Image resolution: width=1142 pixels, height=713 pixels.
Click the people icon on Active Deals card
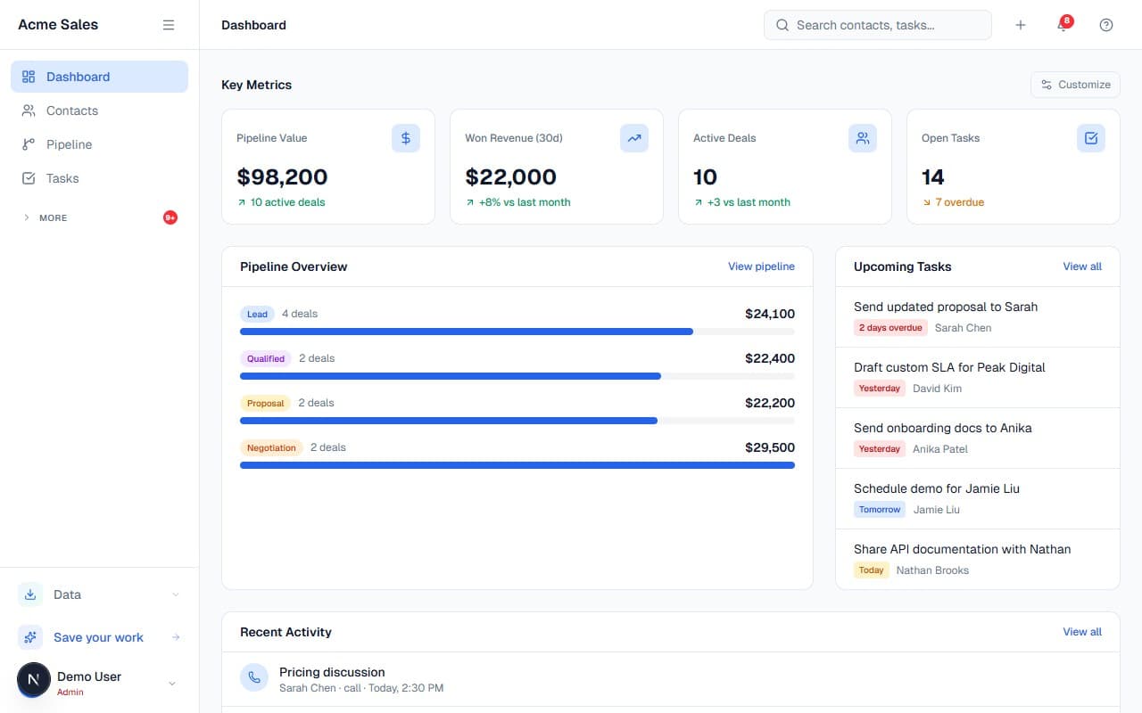[863, 138]
